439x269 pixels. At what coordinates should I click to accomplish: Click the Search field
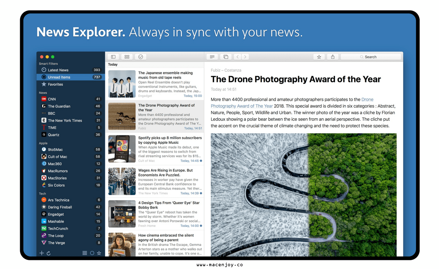pyautogui.click(x=371, y=57)
